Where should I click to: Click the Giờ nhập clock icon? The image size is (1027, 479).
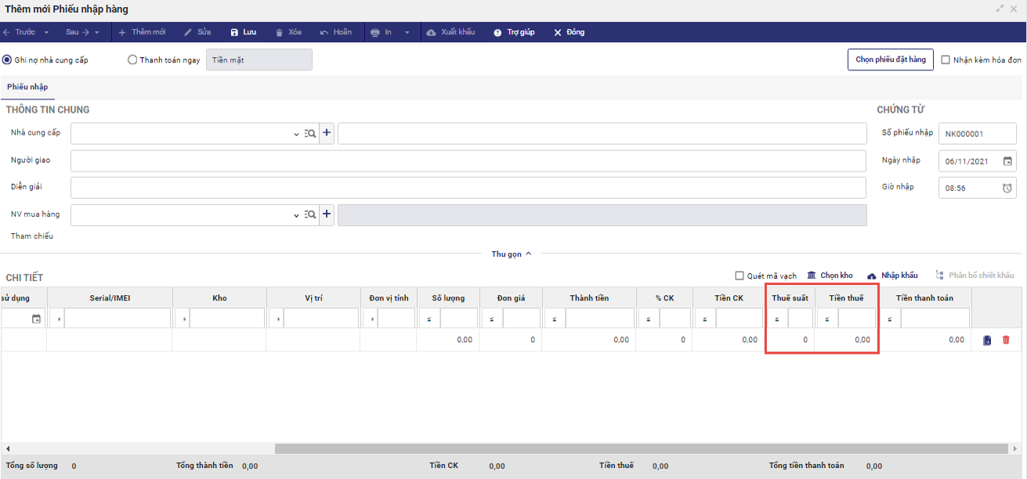click(1007, 188)
